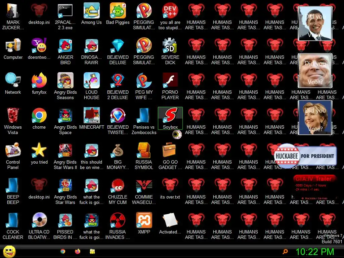This screenshot has width=344, height=258.
Task: Open the folder icon on taskbar
Action: click(92, 251)
